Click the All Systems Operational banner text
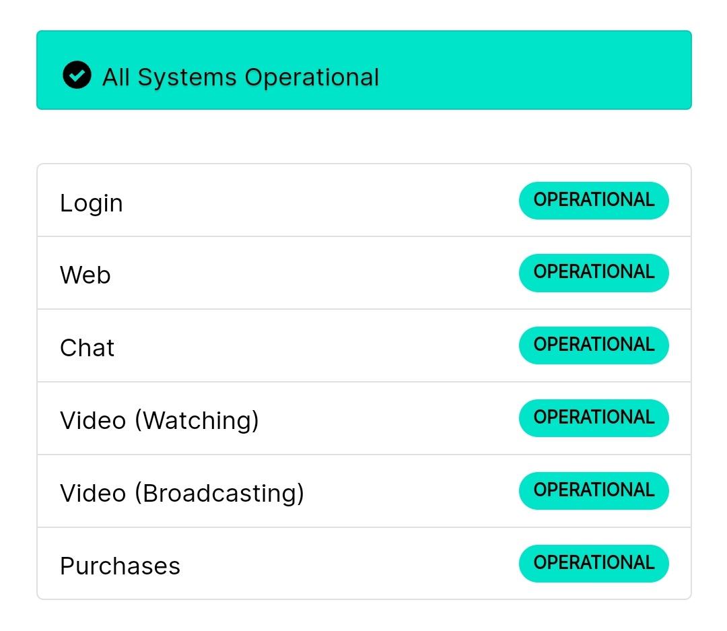727x631 pixels. [x=240, y=77]
